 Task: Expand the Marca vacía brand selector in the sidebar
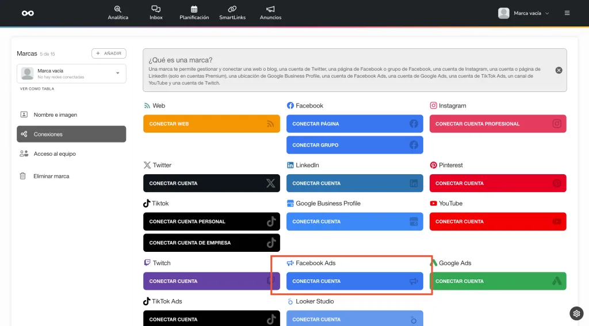click(x=71, y=73)
